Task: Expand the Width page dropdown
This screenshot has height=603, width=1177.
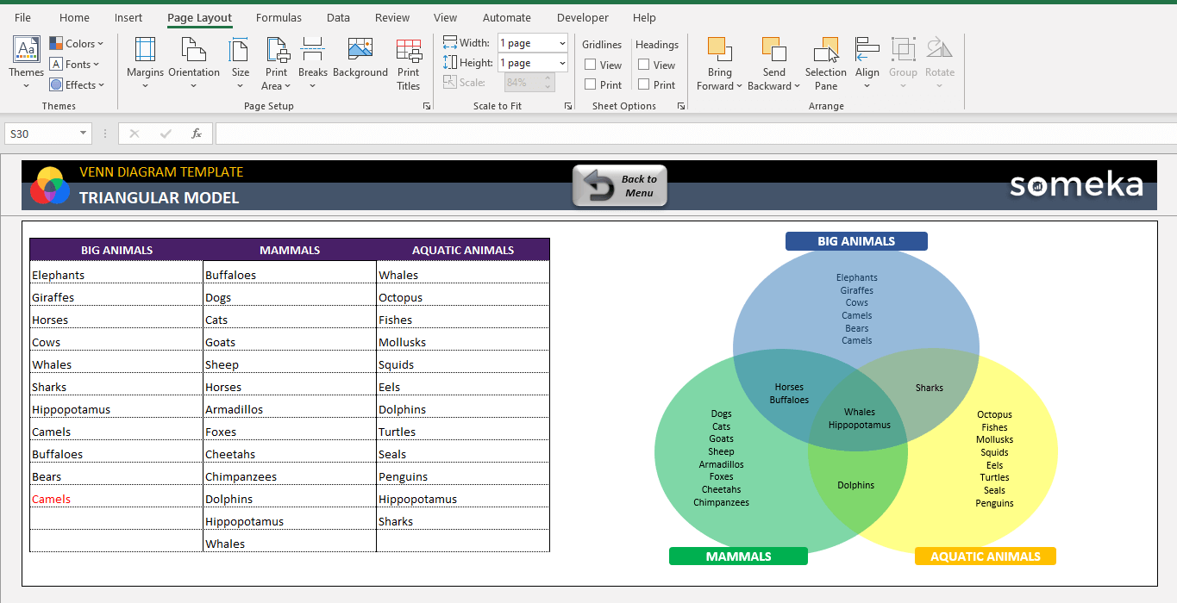Action: tap(562, 43)
